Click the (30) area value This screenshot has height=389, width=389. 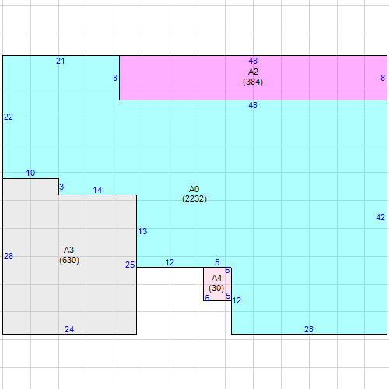point(216,288)
